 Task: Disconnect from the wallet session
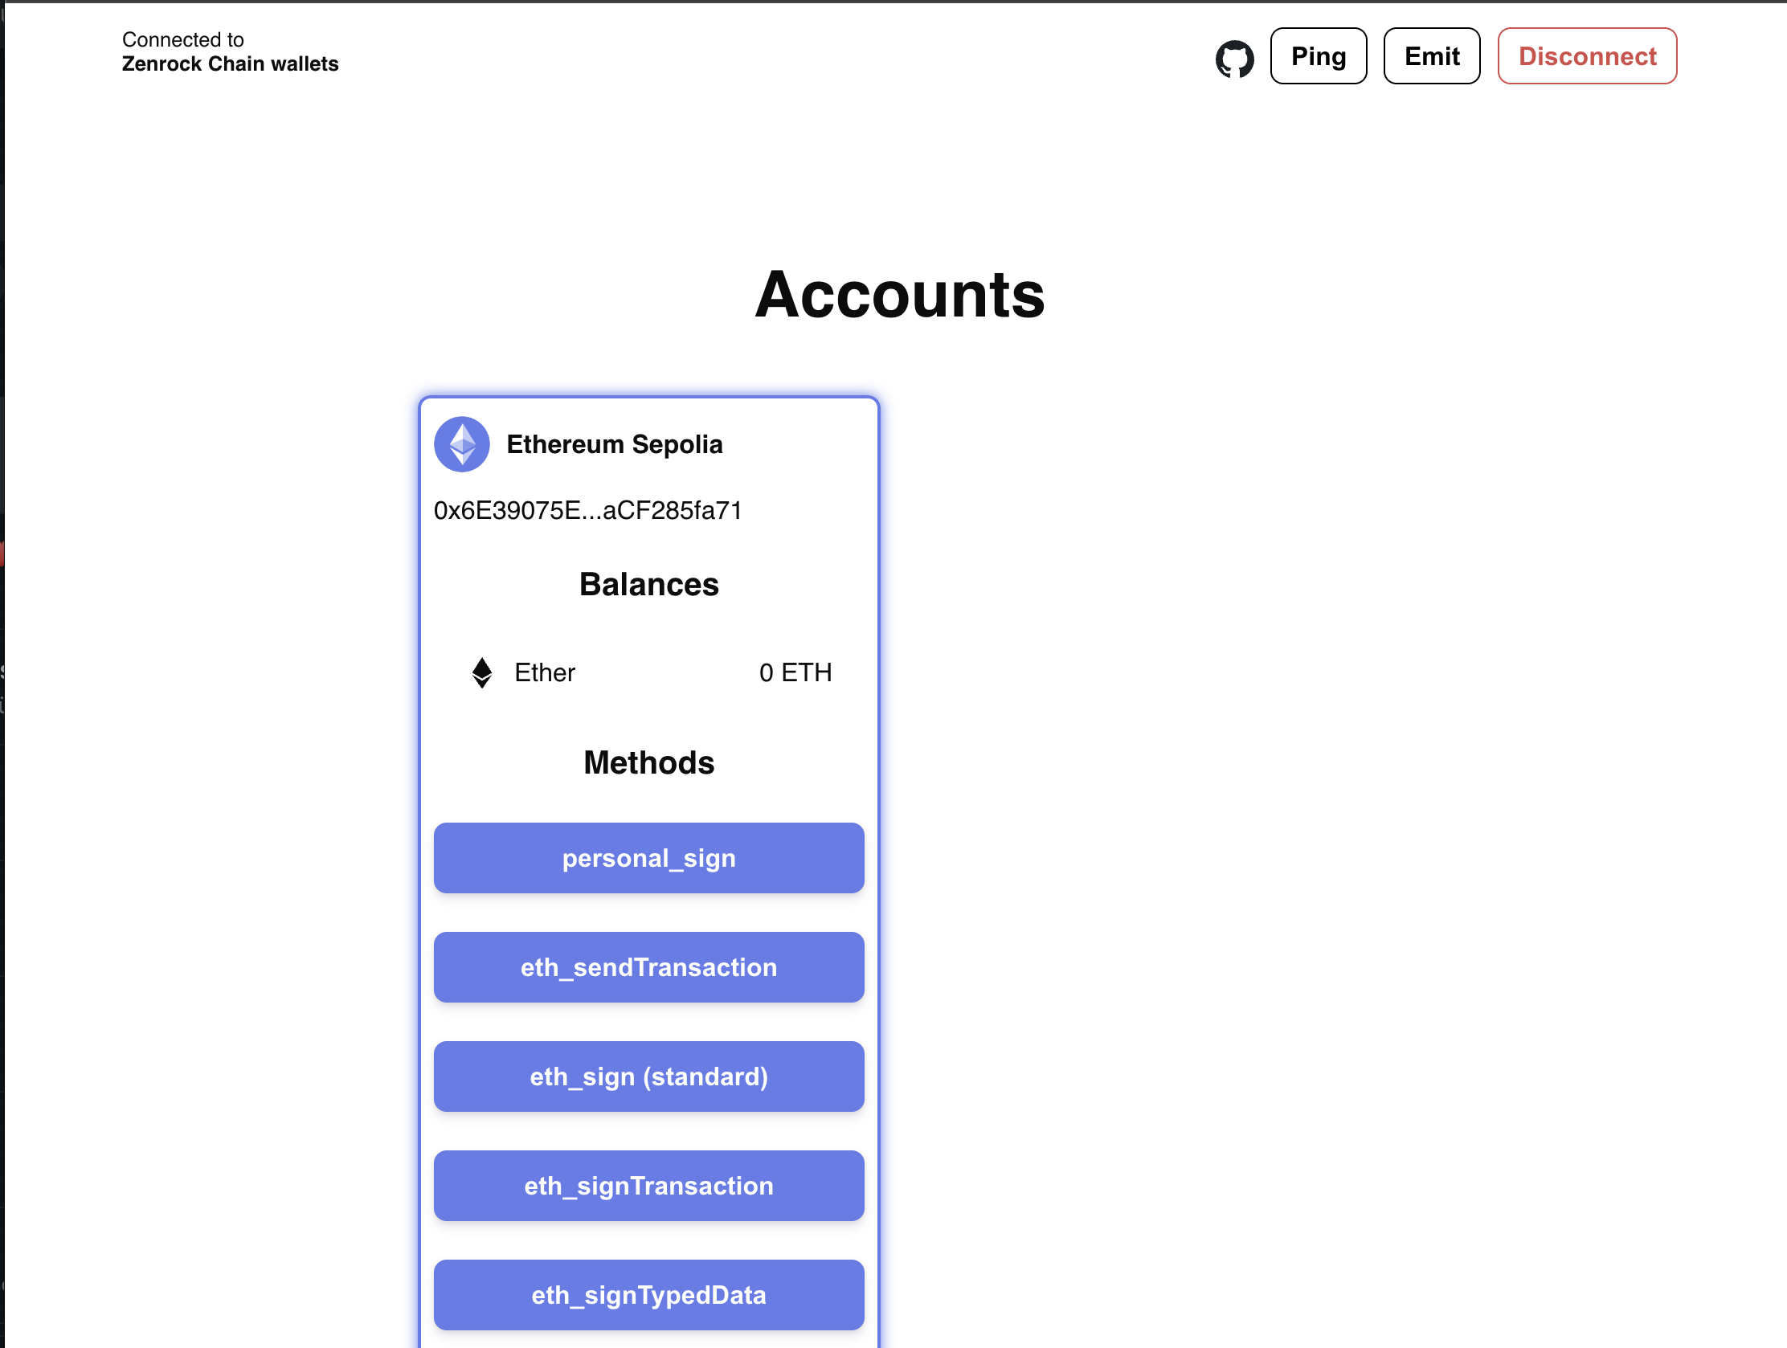[1587, 55]
